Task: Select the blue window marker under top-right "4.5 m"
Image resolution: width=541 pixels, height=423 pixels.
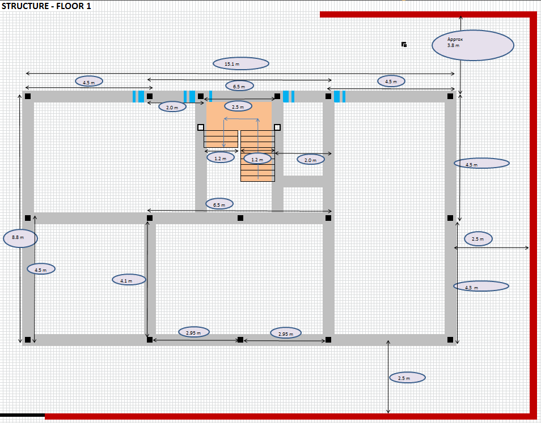Action: pyautogui.click(x=340, y=96)
